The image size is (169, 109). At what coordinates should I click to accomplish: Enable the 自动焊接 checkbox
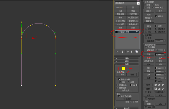146,47
